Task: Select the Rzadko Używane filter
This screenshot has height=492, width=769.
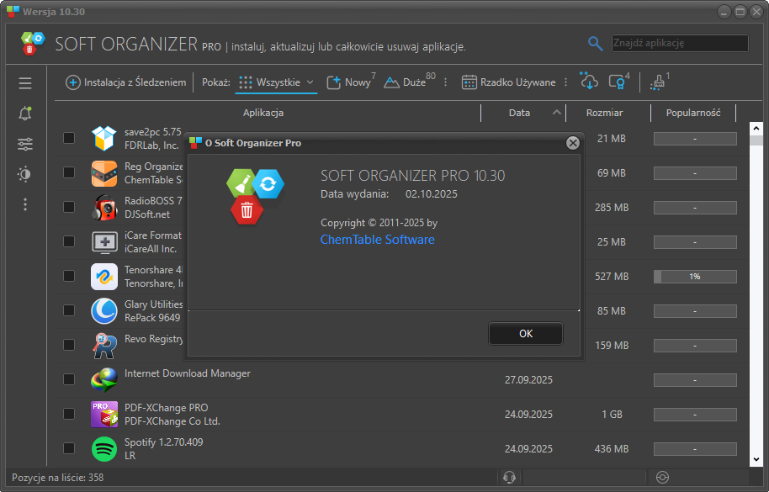Action: 509,82
